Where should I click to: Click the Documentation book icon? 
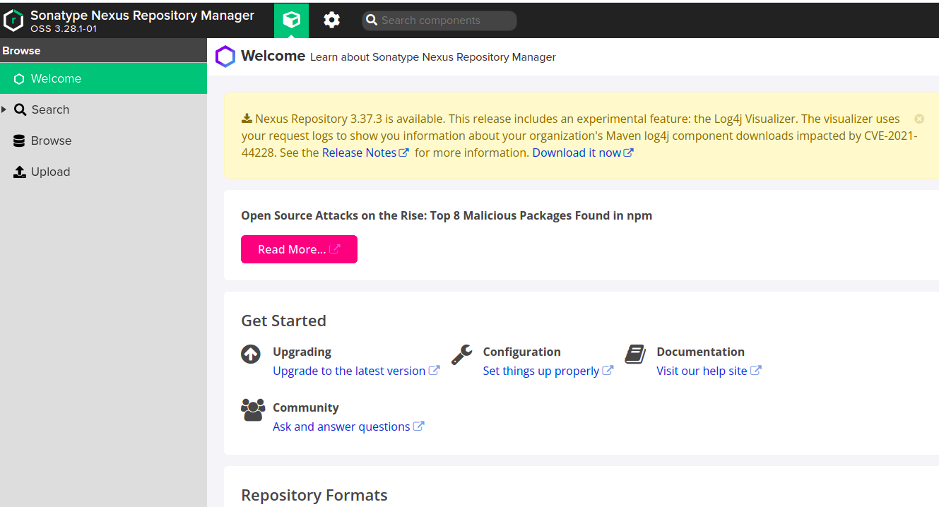coord(635,354)
